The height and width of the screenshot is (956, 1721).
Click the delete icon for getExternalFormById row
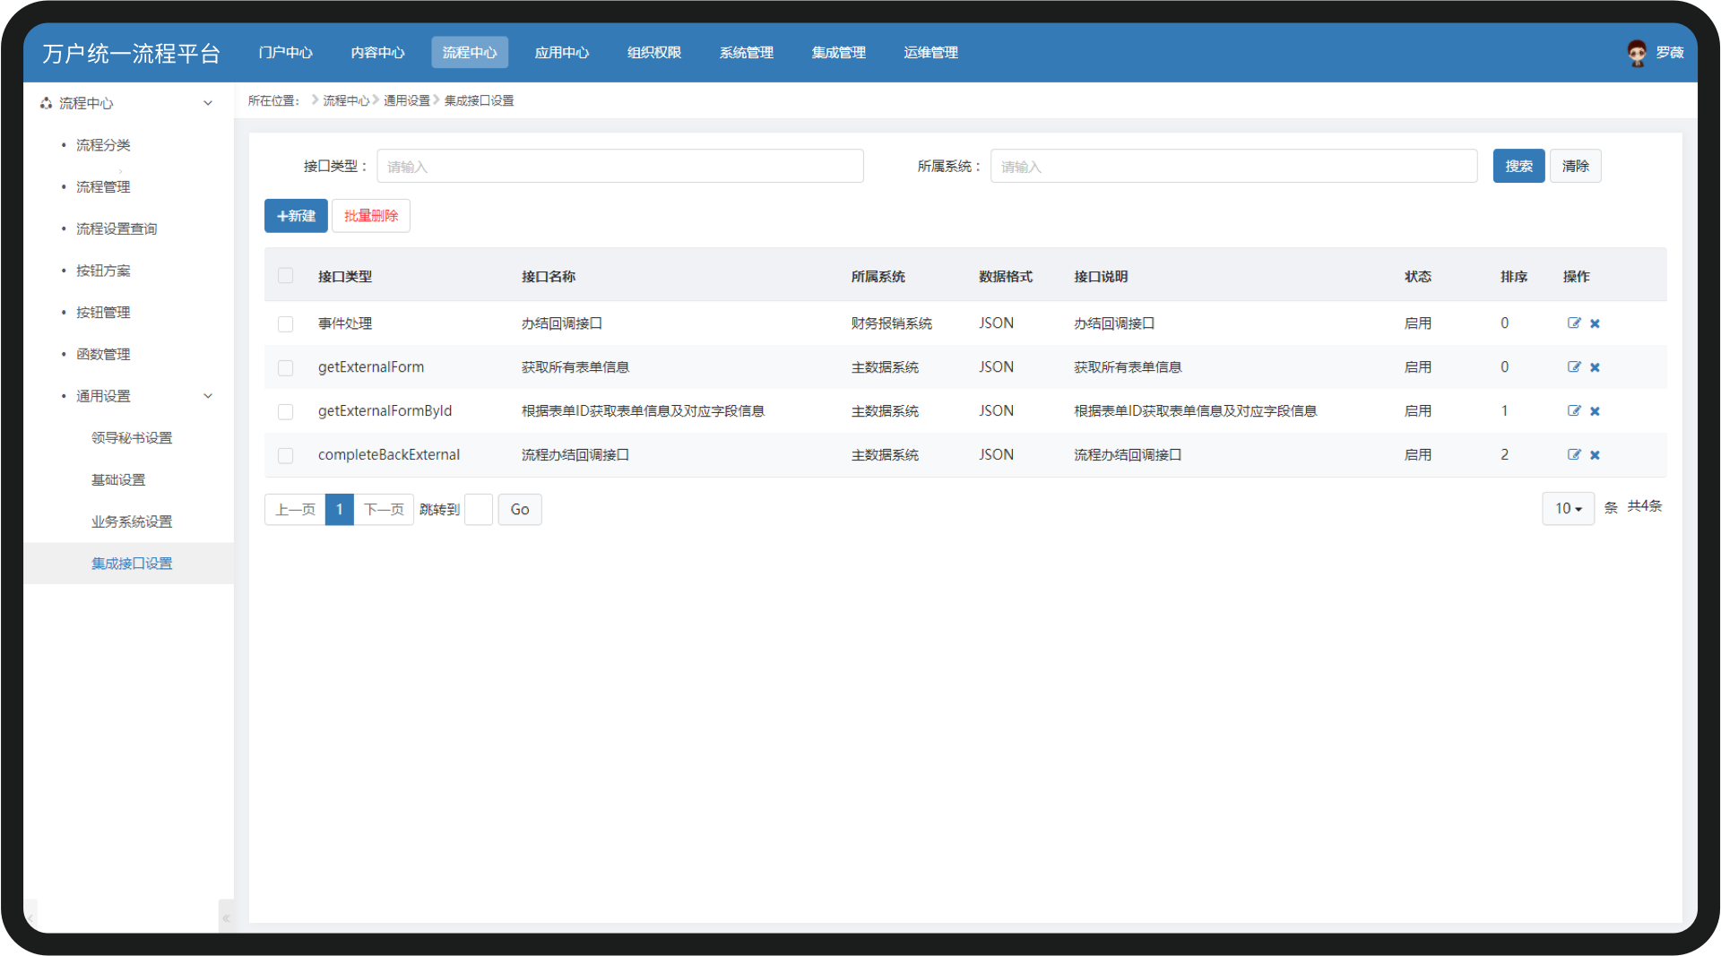[1595, 411]
